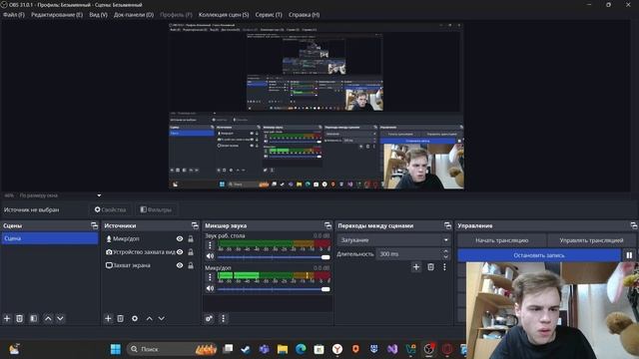Open advanced audio properties gear icon
The width and height of the screenshot is (639, 359).
tap(209, 318)
